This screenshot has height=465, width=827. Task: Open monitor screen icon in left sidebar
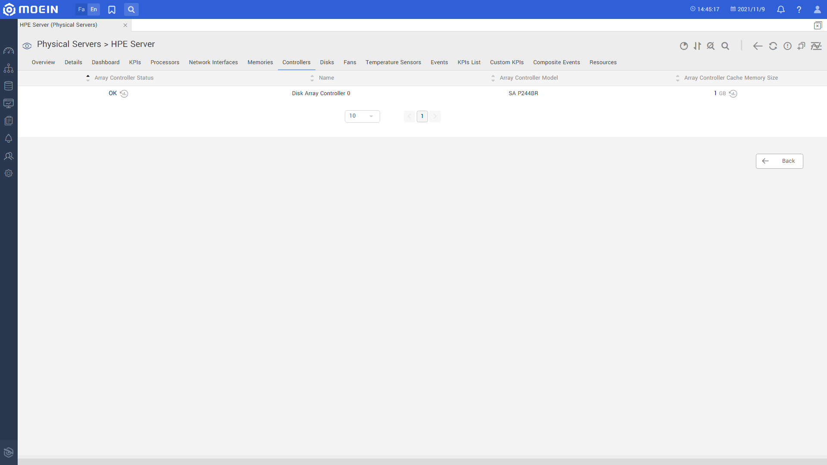coord(9,103)
